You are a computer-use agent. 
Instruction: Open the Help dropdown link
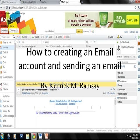tap(137, 32)
